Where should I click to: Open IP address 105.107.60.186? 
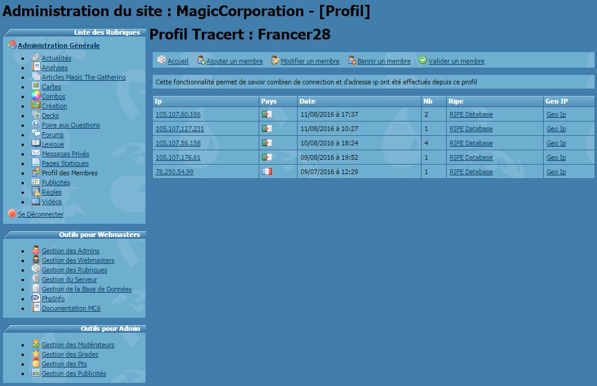pyautogui.click(x=178, y=114)
